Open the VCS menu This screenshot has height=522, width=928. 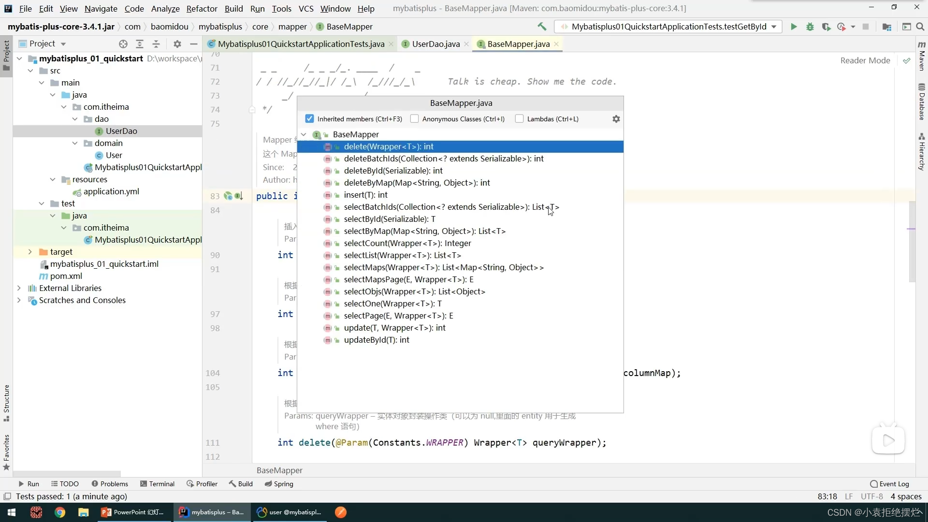pyautogui.click(x=306, y=9)
